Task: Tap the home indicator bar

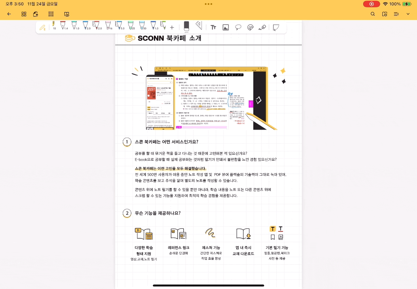Action: tap(208, 285)
